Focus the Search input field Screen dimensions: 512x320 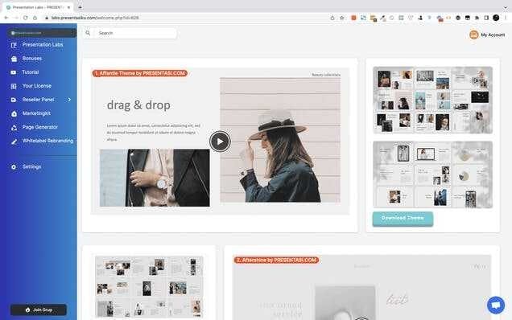[135, 33]
